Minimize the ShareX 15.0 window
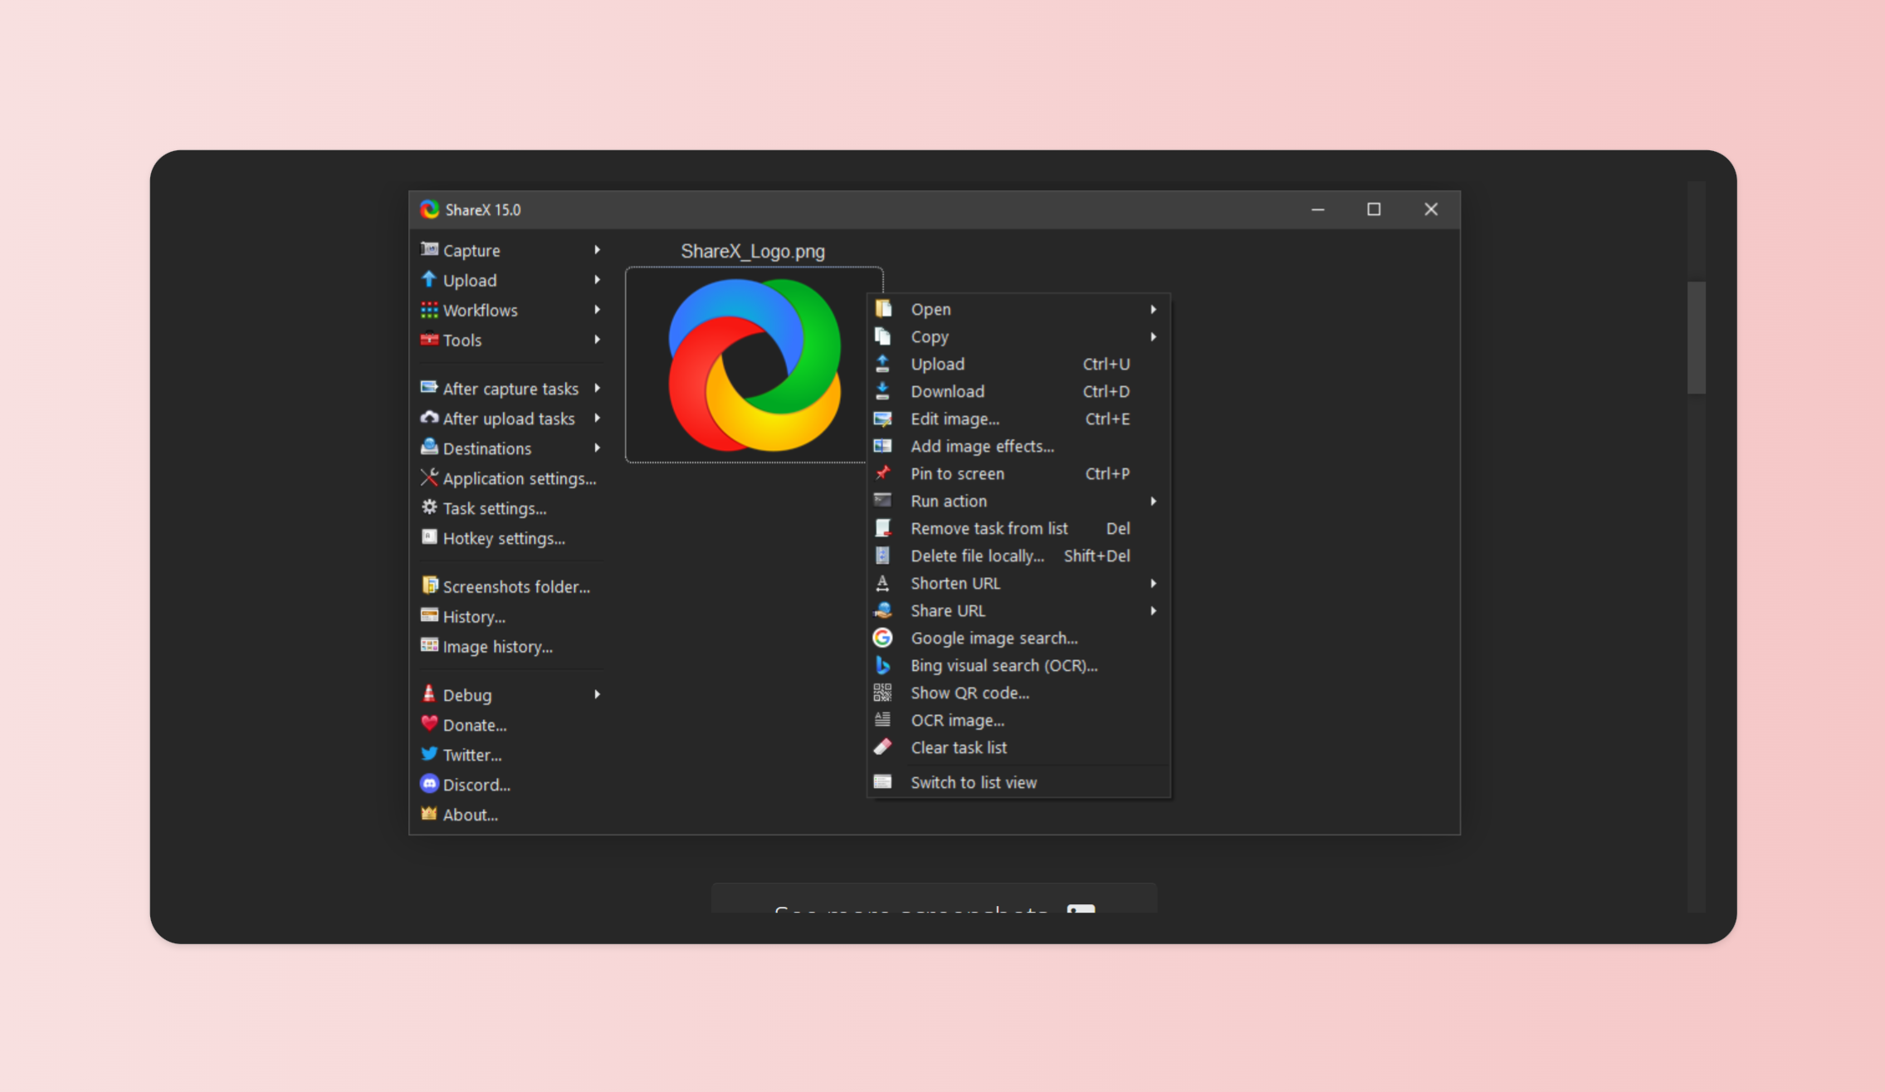Image resolution: width=1885 pixels, height=1092 pixels. [1317, 209]
